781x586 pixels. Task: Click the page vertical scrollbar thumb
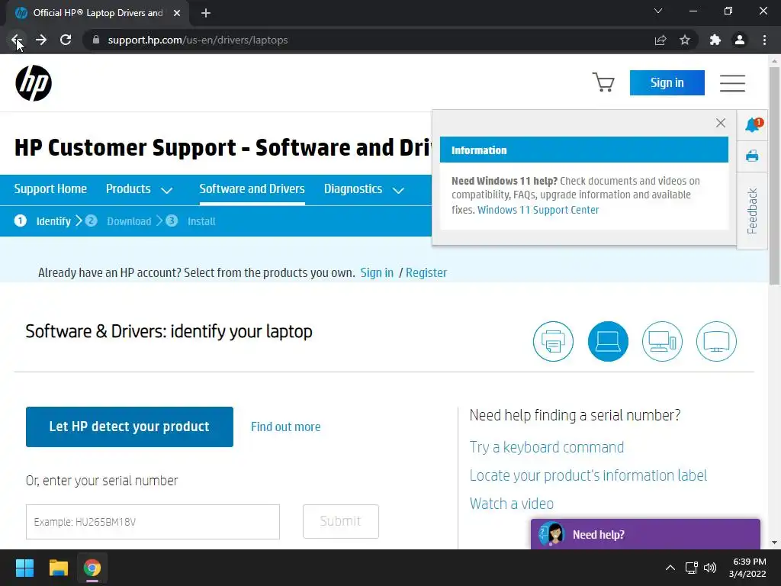click(x=774, y=175)
